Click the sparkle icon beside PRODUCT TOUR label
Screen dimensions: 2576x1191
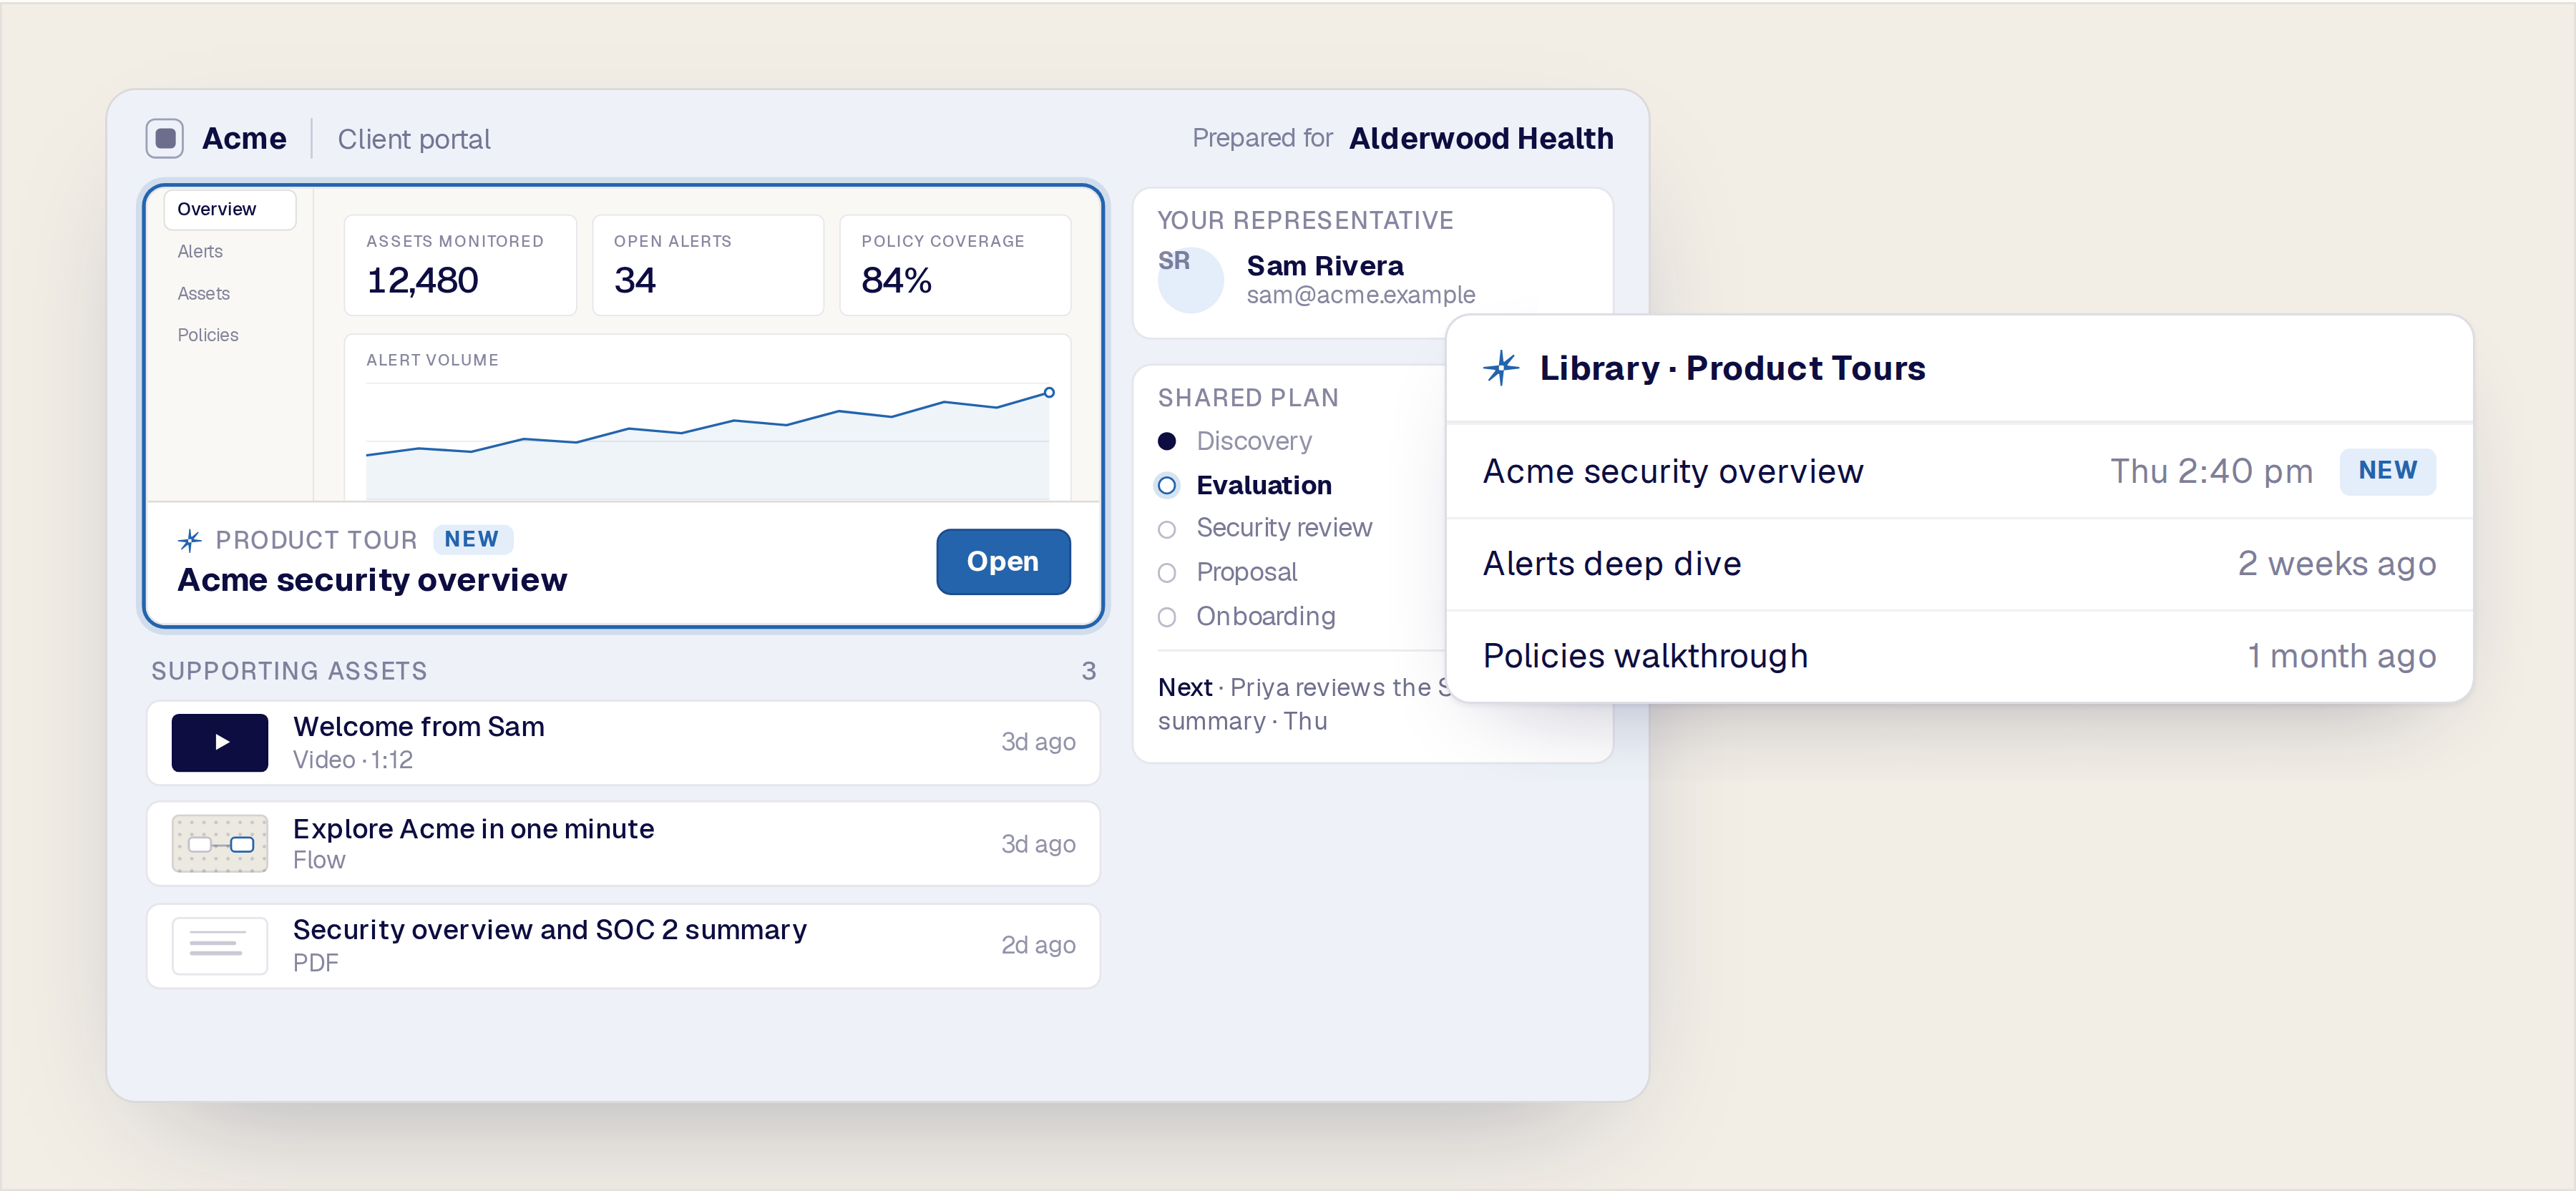(190, 541)
